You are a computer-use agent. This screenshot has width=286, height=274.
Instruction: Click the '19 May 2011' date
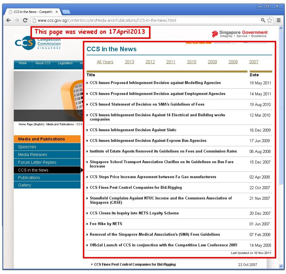coord(260,83)
